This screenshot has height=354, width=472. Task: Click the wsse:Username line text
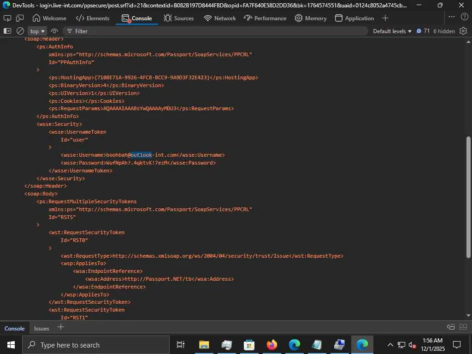(143, 155)
